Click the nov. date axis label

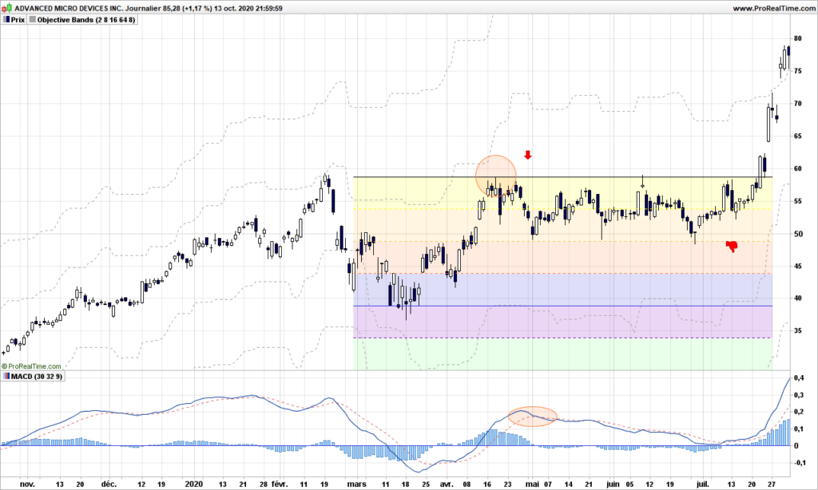(x=28, y=484)
